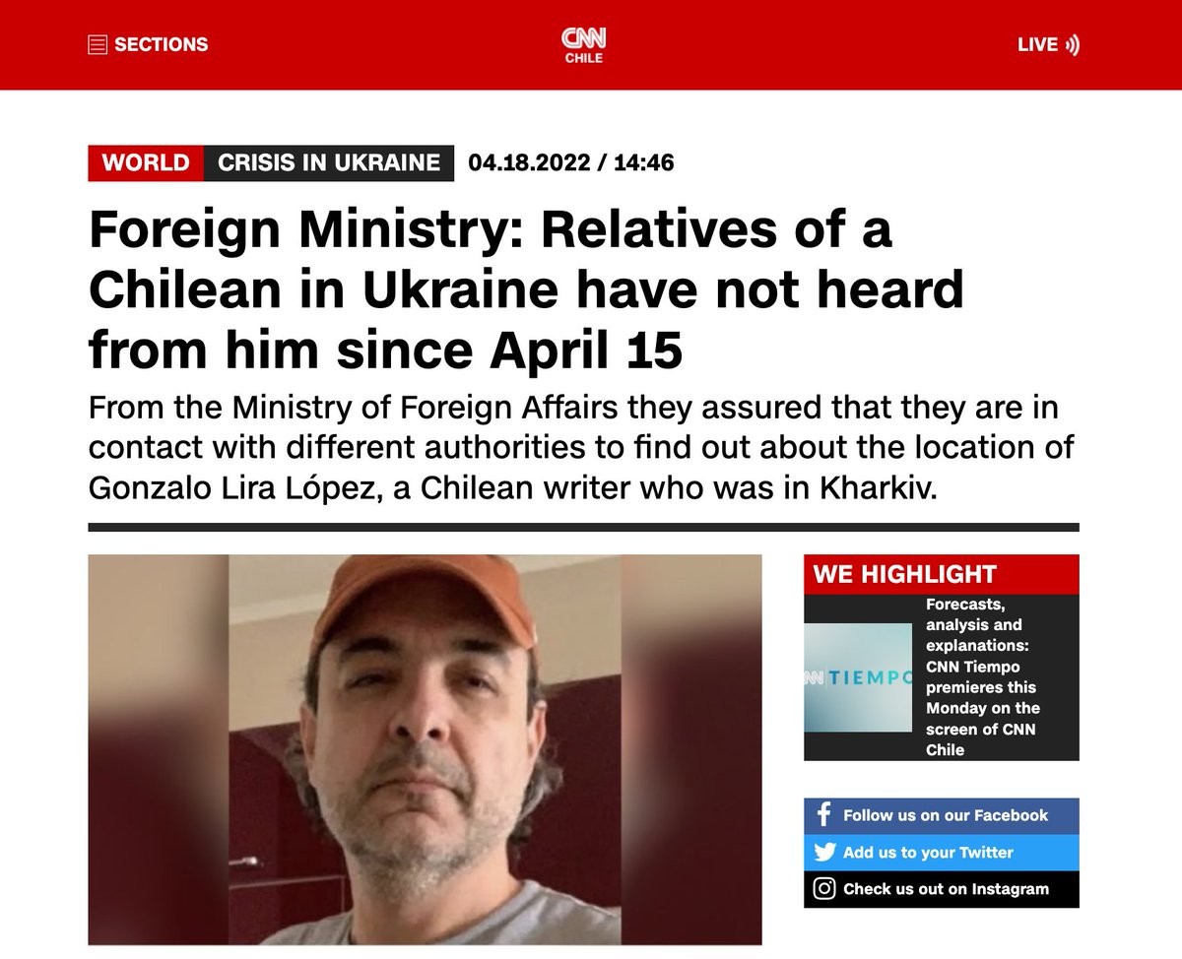Click the article subtitle about Gonzalo Lira López

click(x=581, y=447)
